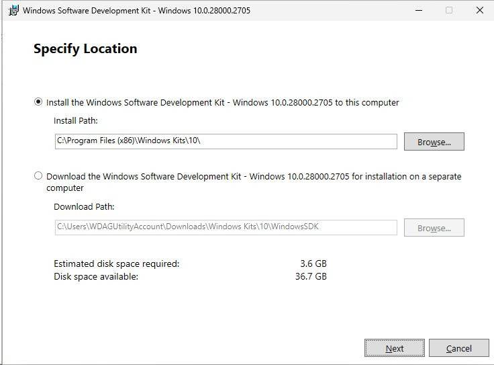The height and width of the screenshot is (365, 494).
Task: Click the Specify Location heading
Action: pos(85,49)
